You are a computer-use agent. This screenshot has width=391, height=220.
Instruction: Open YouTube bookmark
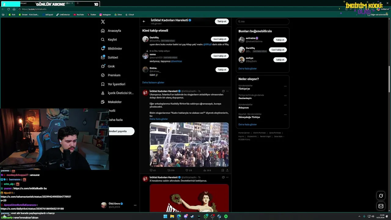pyautogui.click(x=79, y=15)
